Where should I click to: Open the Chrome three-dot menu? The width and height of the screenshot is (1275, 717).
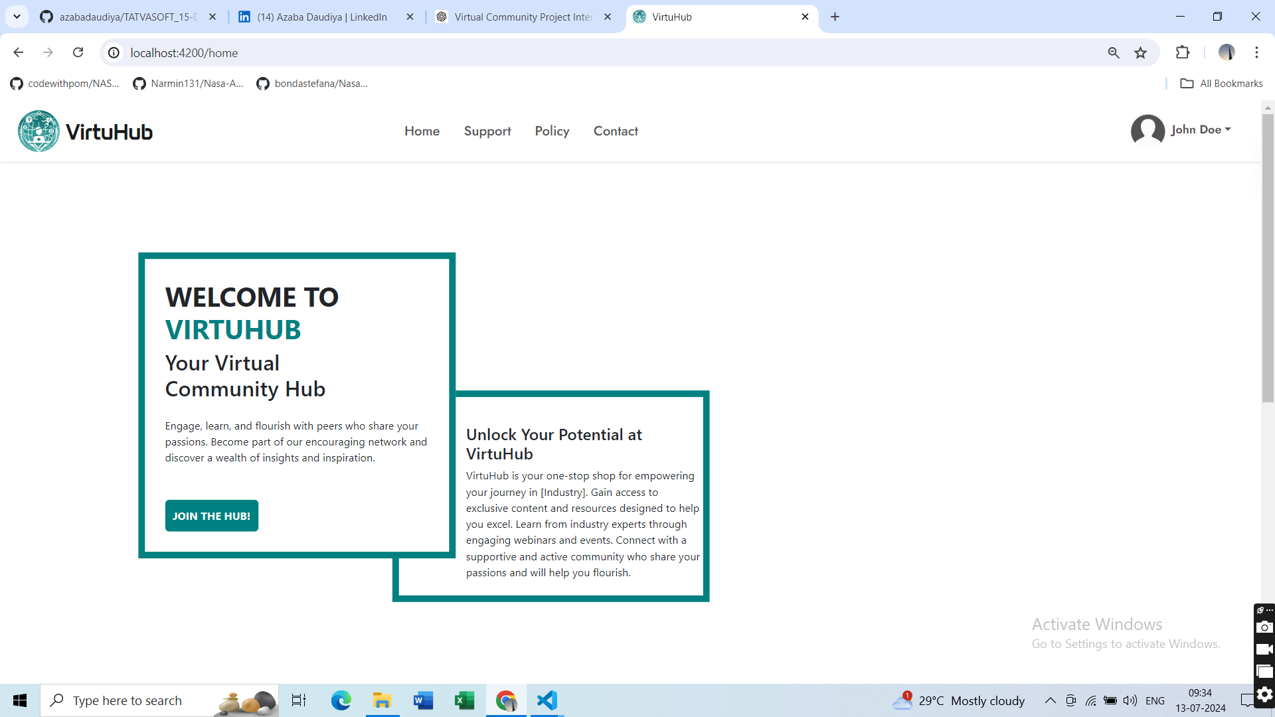[x=1256, y=52]
